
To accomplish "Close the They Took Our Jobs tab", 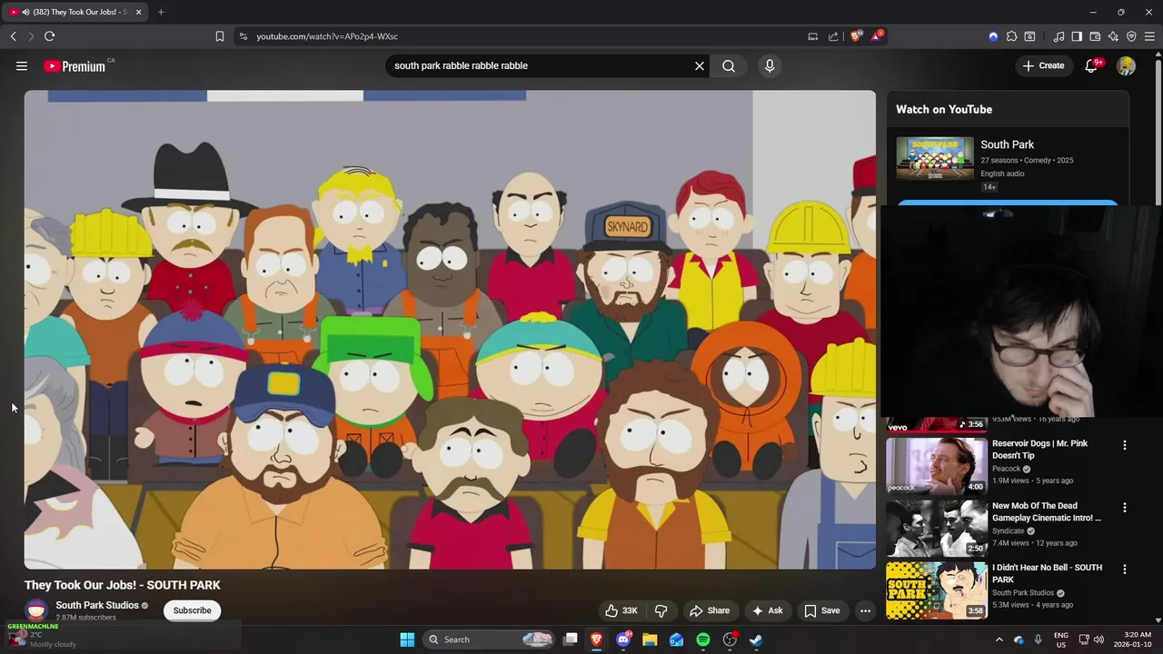I will pyautogui.click(x=138, y=12).
